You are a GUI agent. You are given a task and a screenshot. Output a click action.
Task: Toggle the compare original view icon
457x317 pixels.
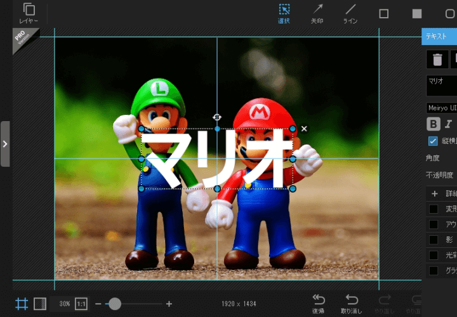click(x=40, y=304)
